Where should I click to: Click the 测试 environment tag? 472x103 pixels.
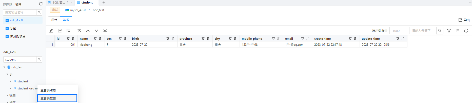pyautogui.click(x=55, y=10)
